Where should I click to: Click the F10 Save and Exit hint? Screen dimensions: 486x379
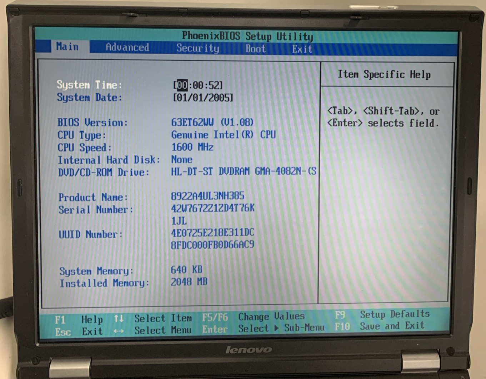pos(380,326)
